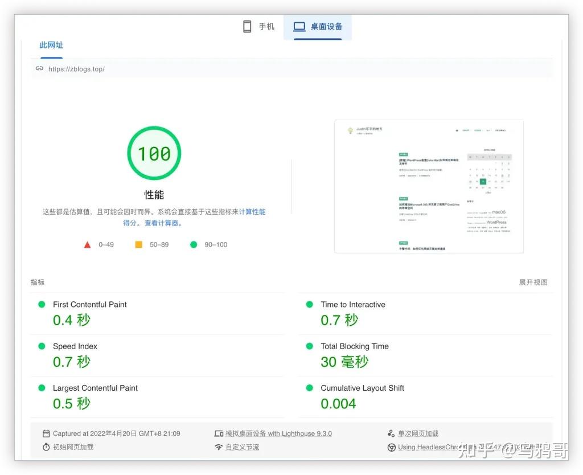Image resolution: width=583 pixels, height=475 pixels.
Task: Switch to the 手机 mobile tab
Action: (x=259, y=26)
